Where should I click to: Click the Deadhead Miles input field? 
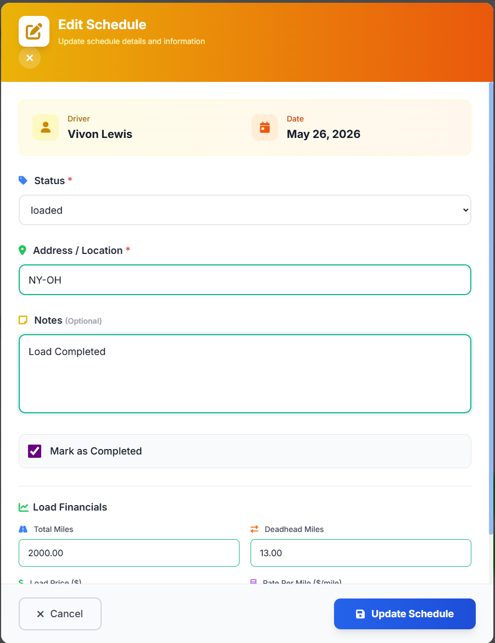coord(361,553)
